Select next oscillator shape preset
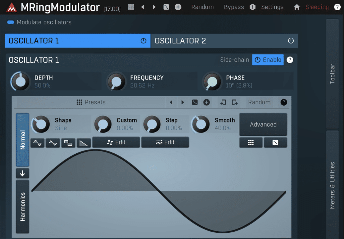This screenshot has width=344, height=239. coord(183,102)
